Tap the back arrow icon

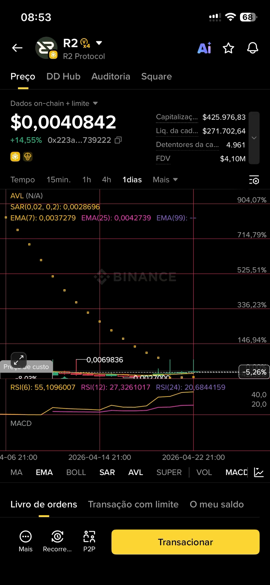17,48
